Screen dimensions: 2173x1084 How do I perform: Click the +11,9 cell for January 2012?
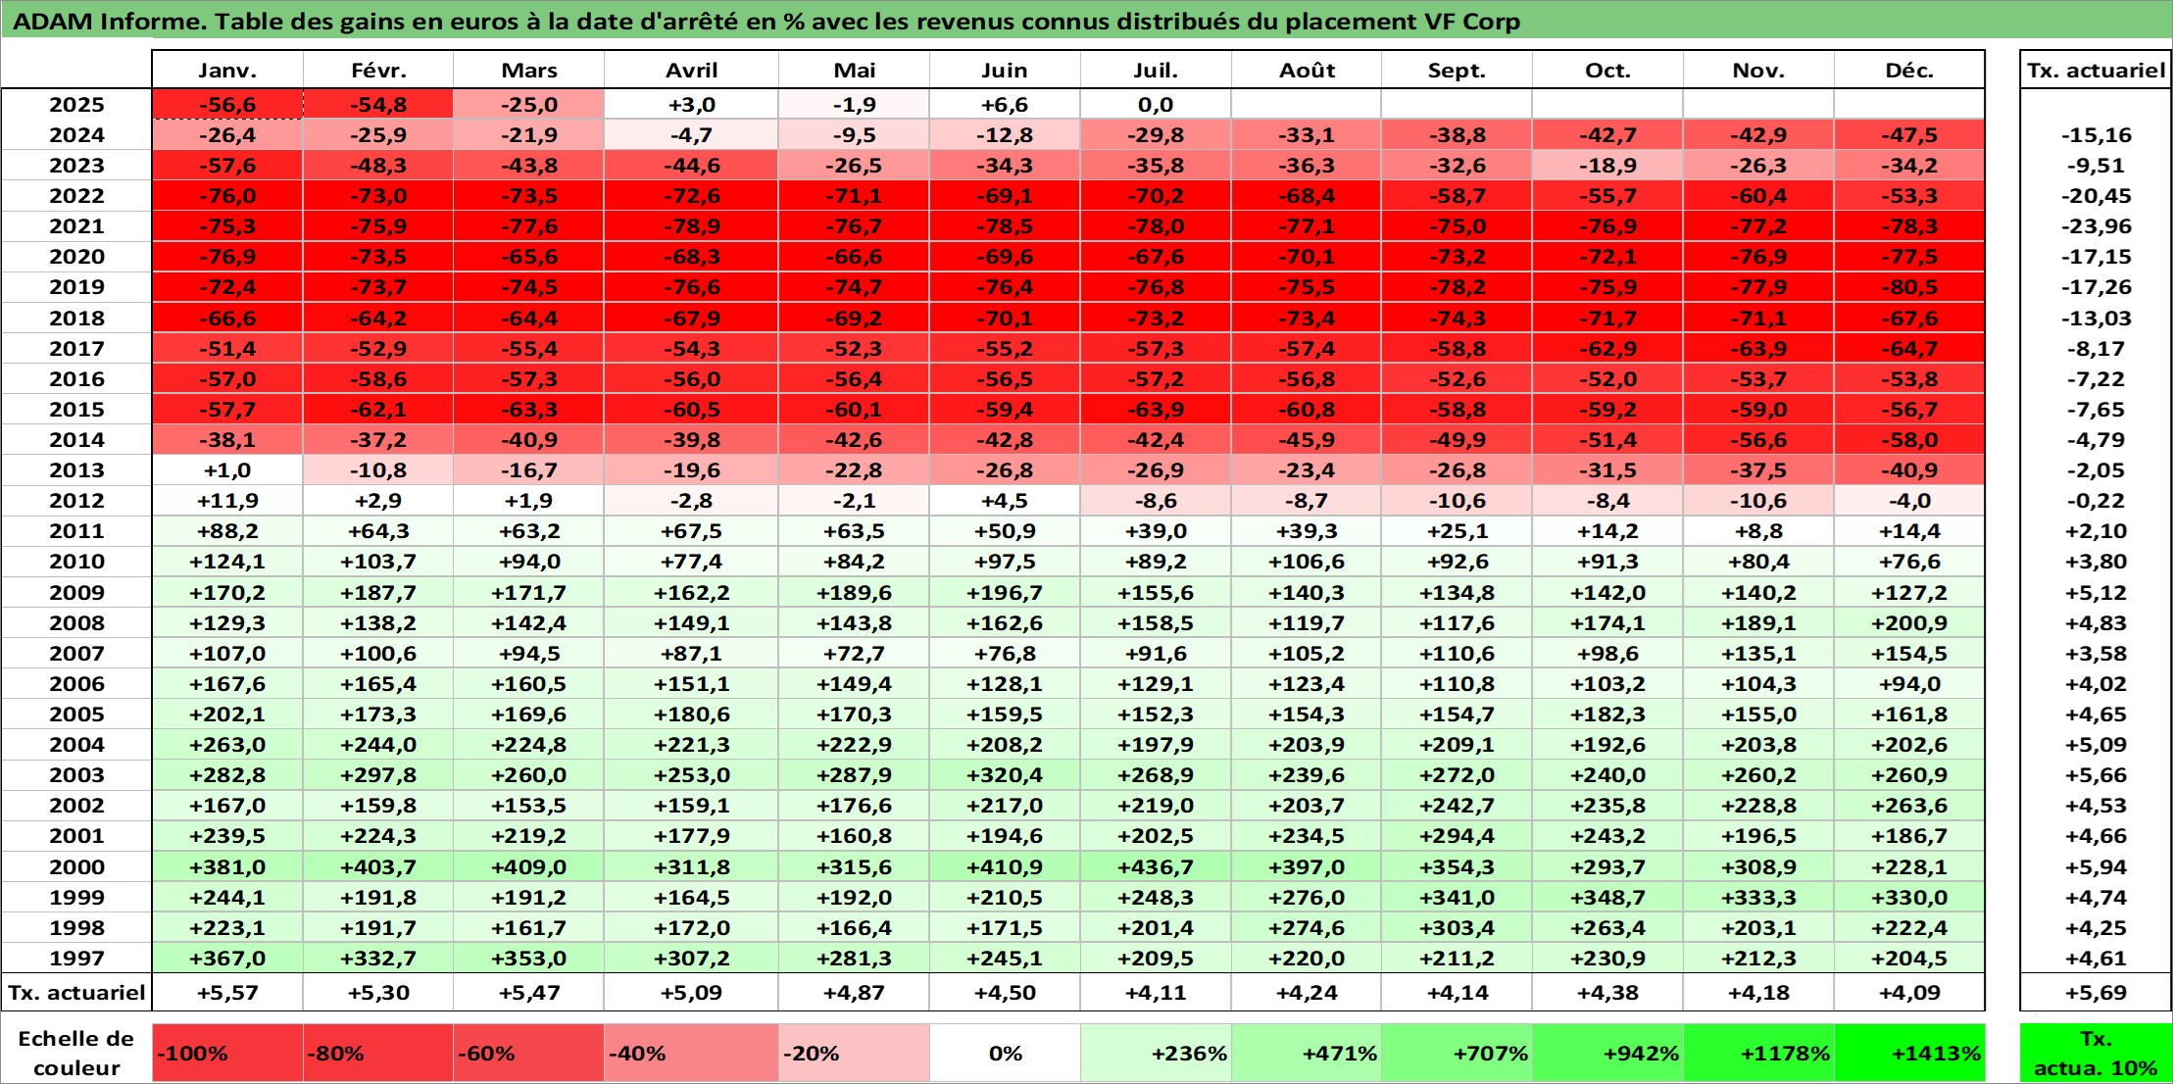point(227,500)
